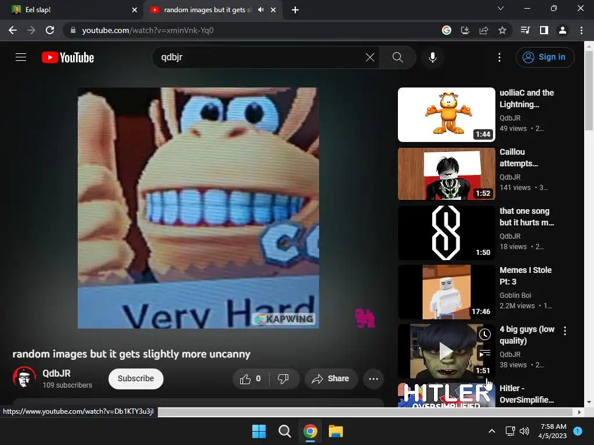The width and height of the screenshot is (594, 445).
Task: Open the Goblin Boi channel name
Action: pyautogui.click(x=515, y=295)
